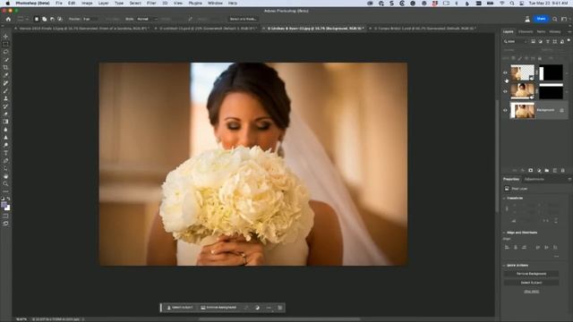The image size is (573, 322).
Task: Select the Crop tool
Action: [5, 68]
